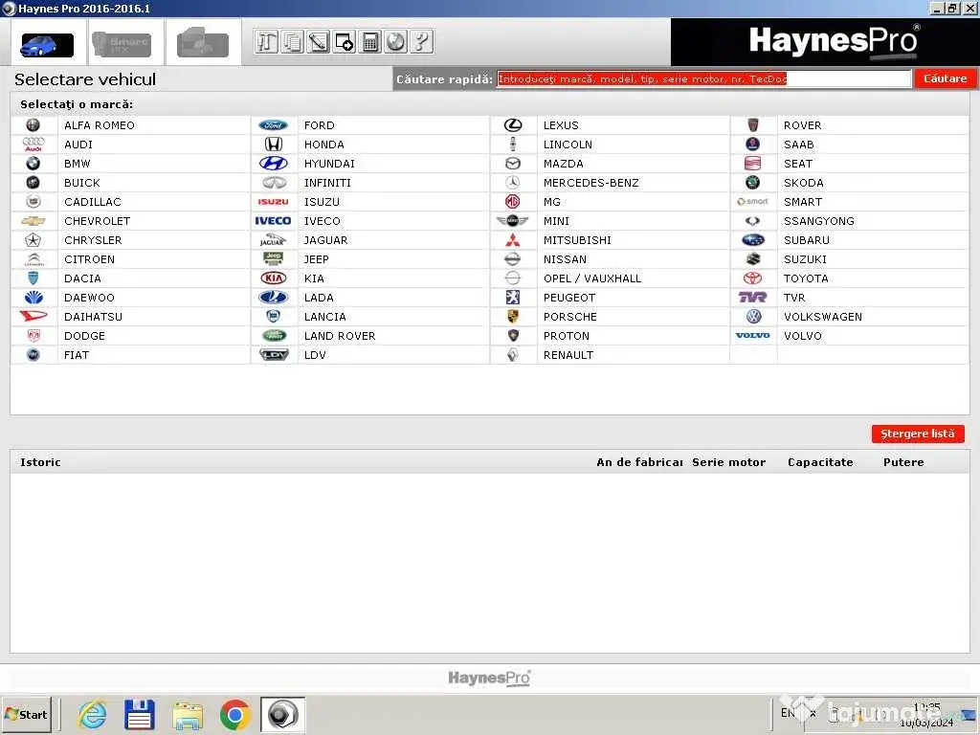Select the BMW brand
Image resolution: width=980 pixels, height=735 pixels.
click(78, 164)
